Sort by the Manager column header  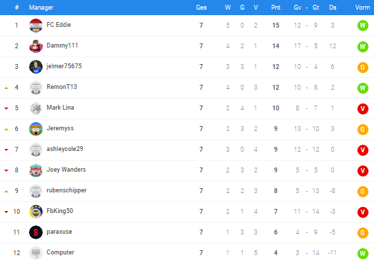[41, 8]
